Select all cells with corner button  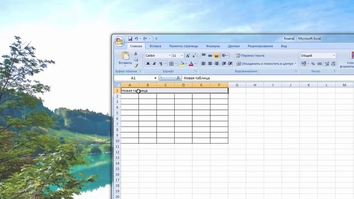(117, 85)
